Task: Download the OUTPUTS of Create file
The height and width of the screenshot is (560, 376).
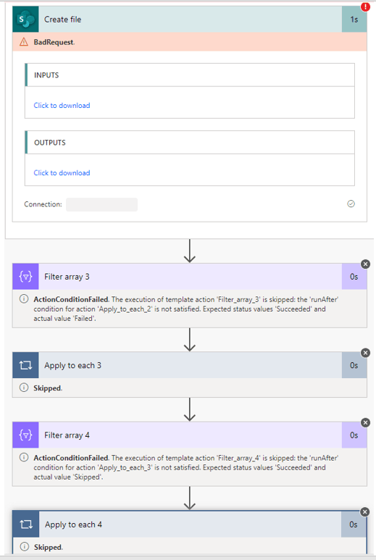Action: (62, 173)
